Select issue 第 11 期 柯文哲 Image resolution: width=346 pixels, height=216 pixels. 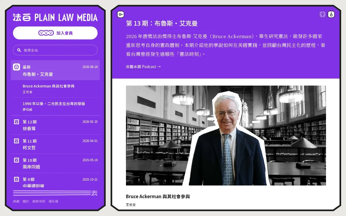point(55,144)
